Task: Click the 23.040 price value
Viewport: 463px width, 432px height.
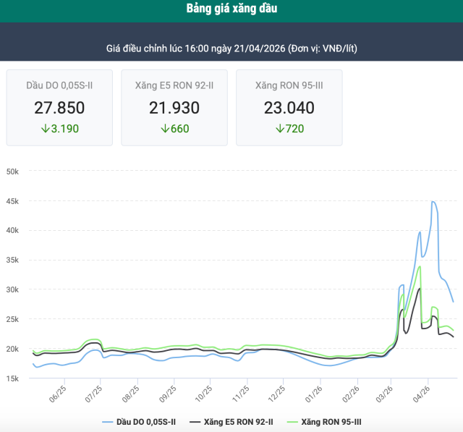Action: pos(289,108)
